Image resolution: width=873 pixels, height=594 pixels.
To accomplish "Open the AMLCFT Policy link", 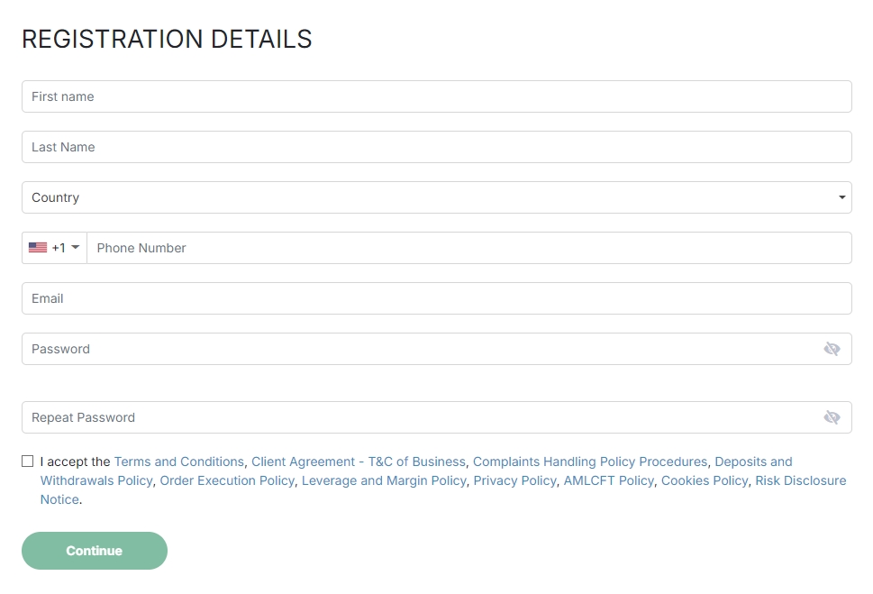I will tap(608, 480).
